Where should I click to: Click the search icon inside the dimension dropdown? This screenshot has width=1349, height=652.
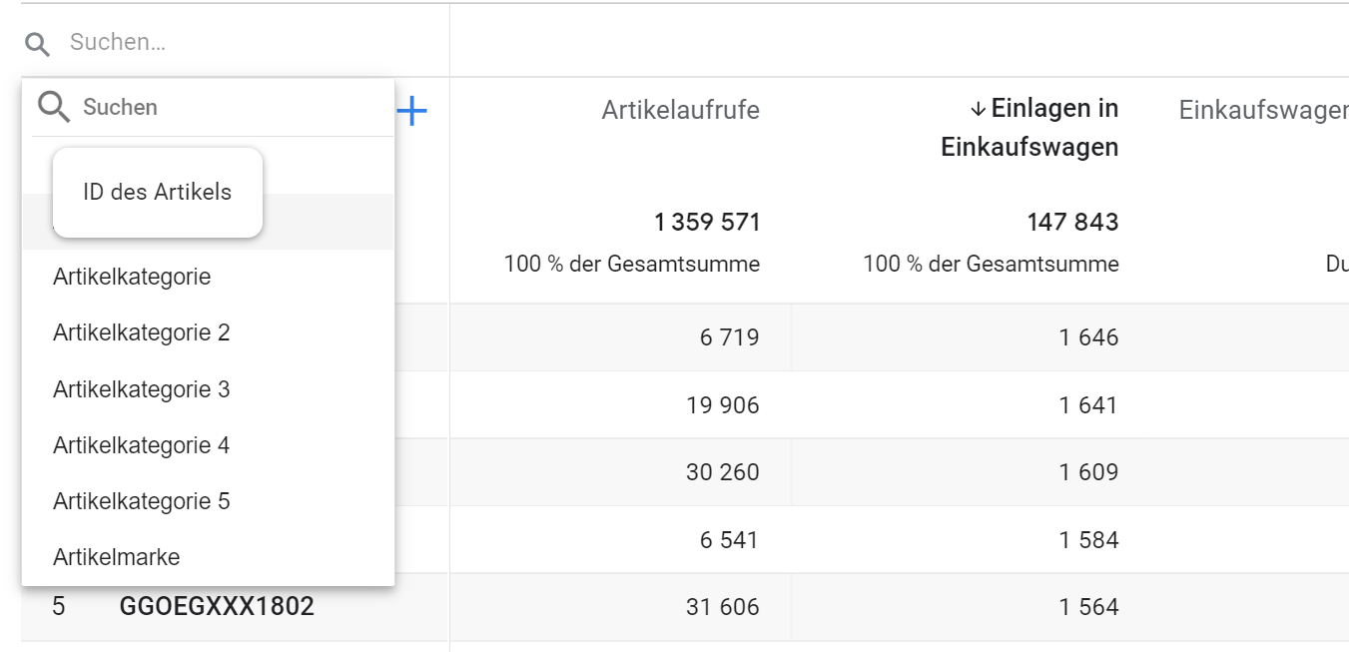click(52, 106)
